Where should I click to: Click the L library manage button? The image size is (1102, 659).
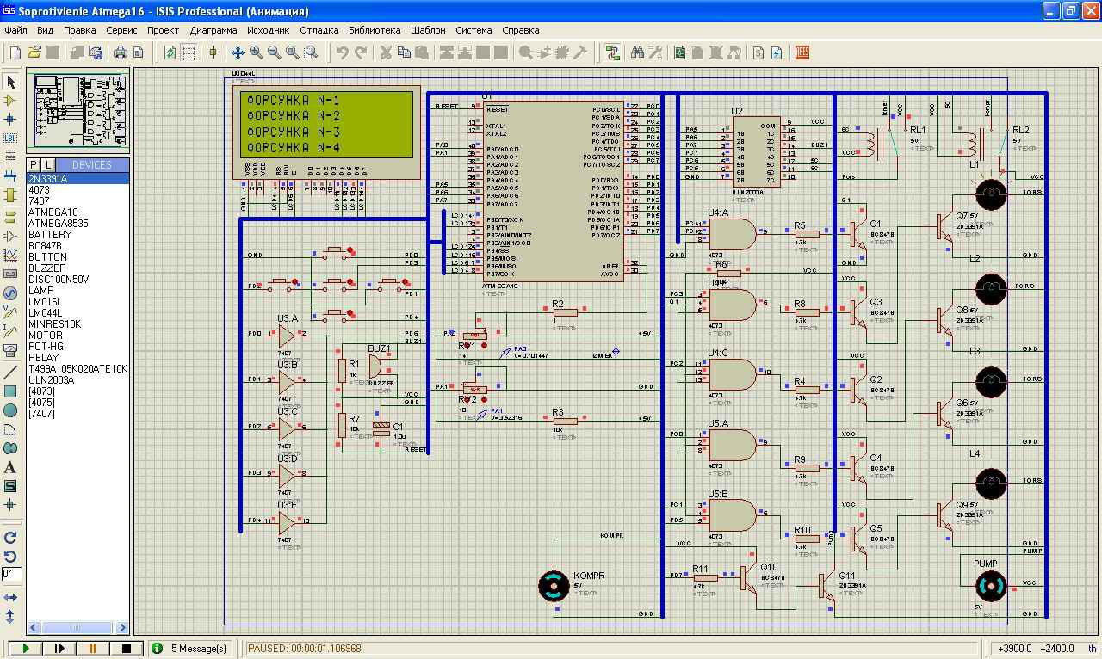[x=47, y=164]
